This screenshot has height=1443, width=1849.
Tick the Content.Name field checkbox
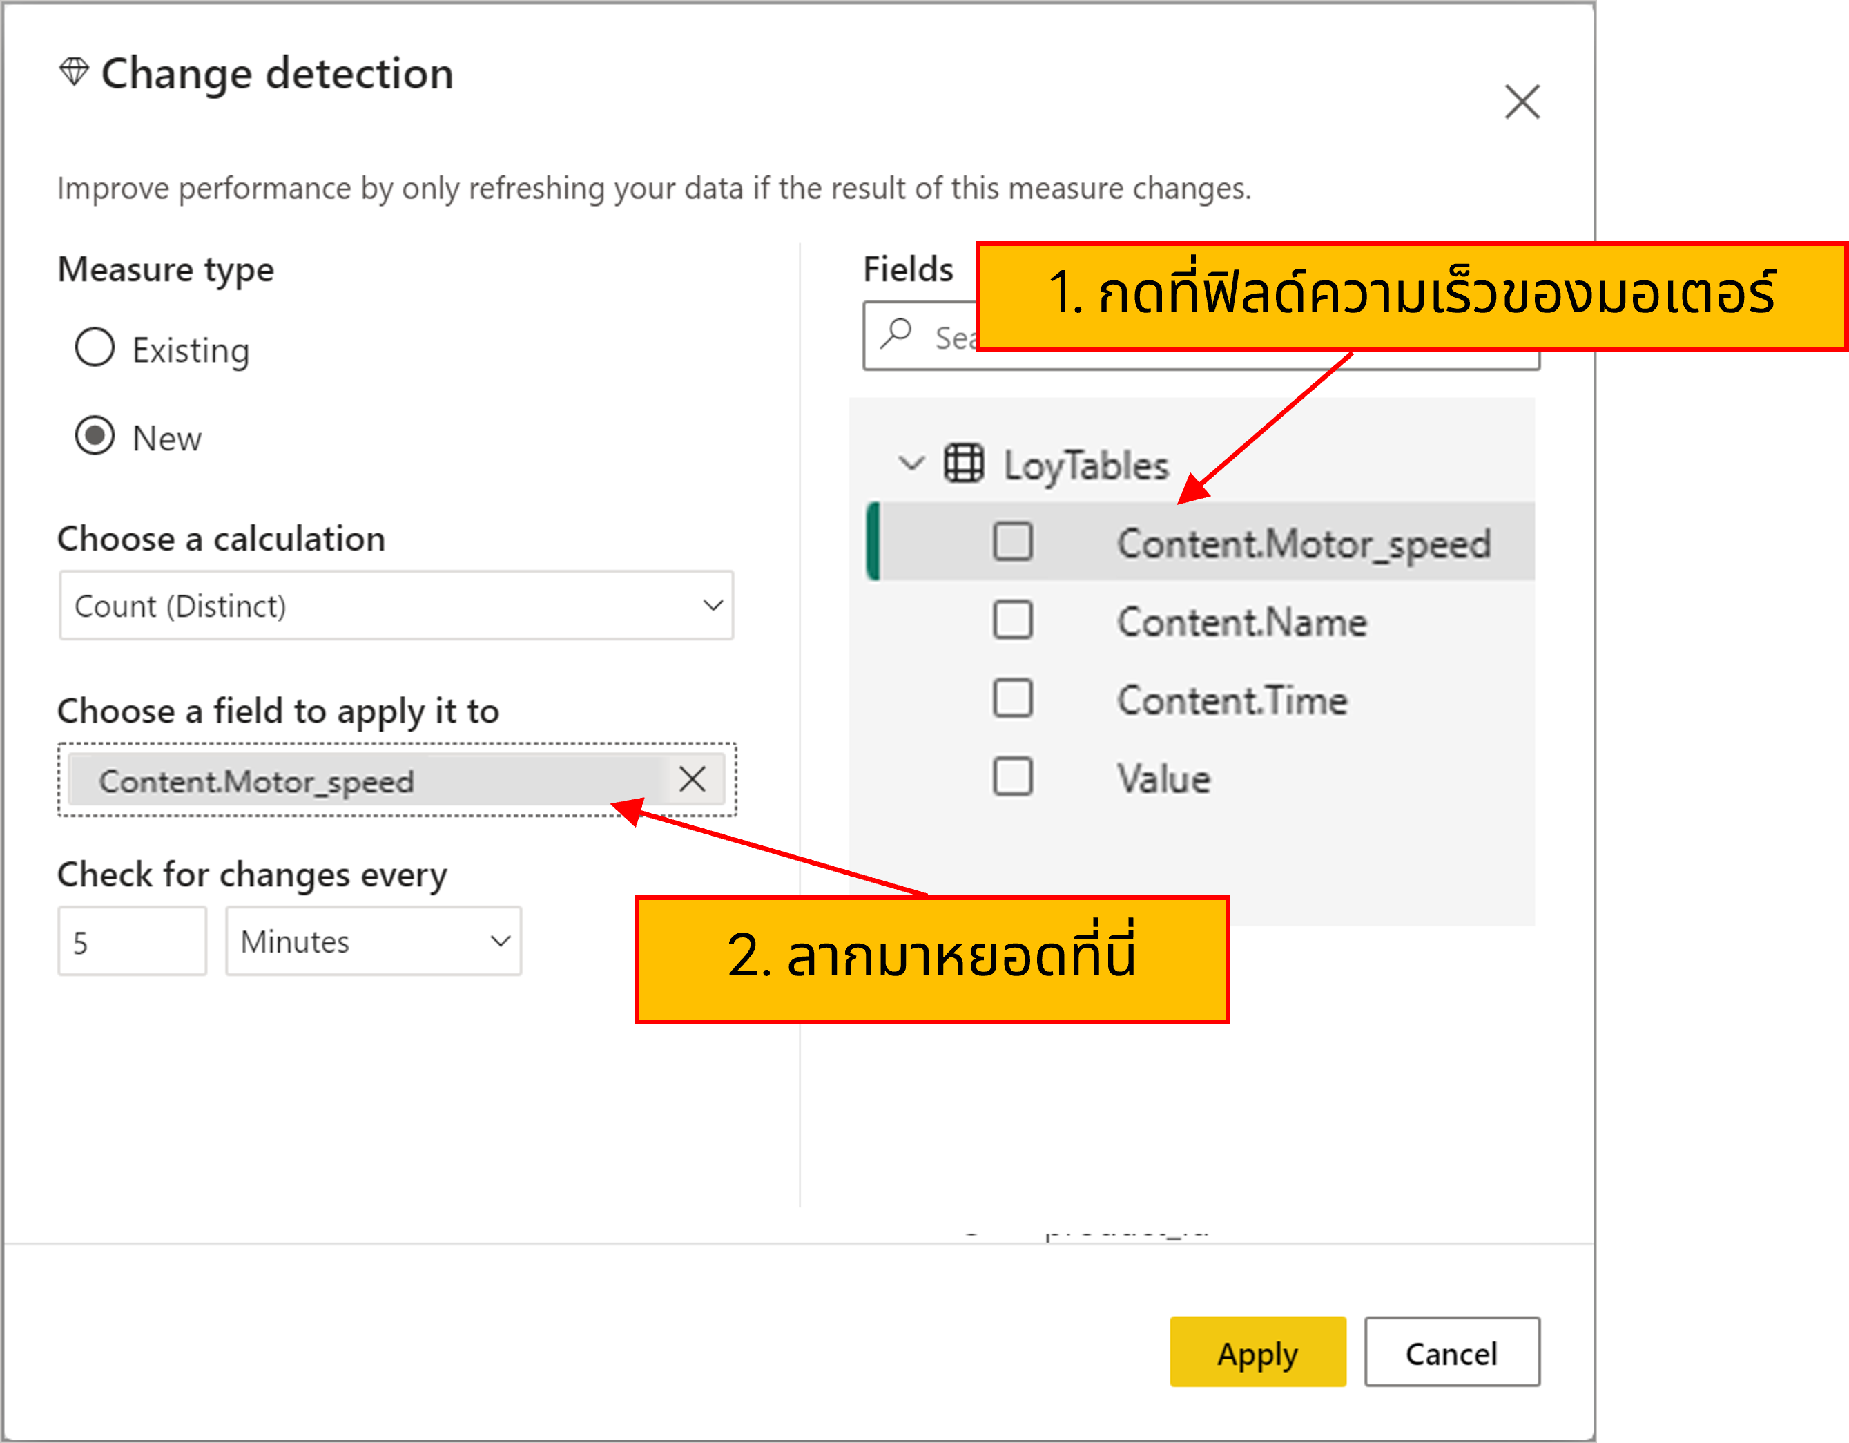(x=1013, y=620)
